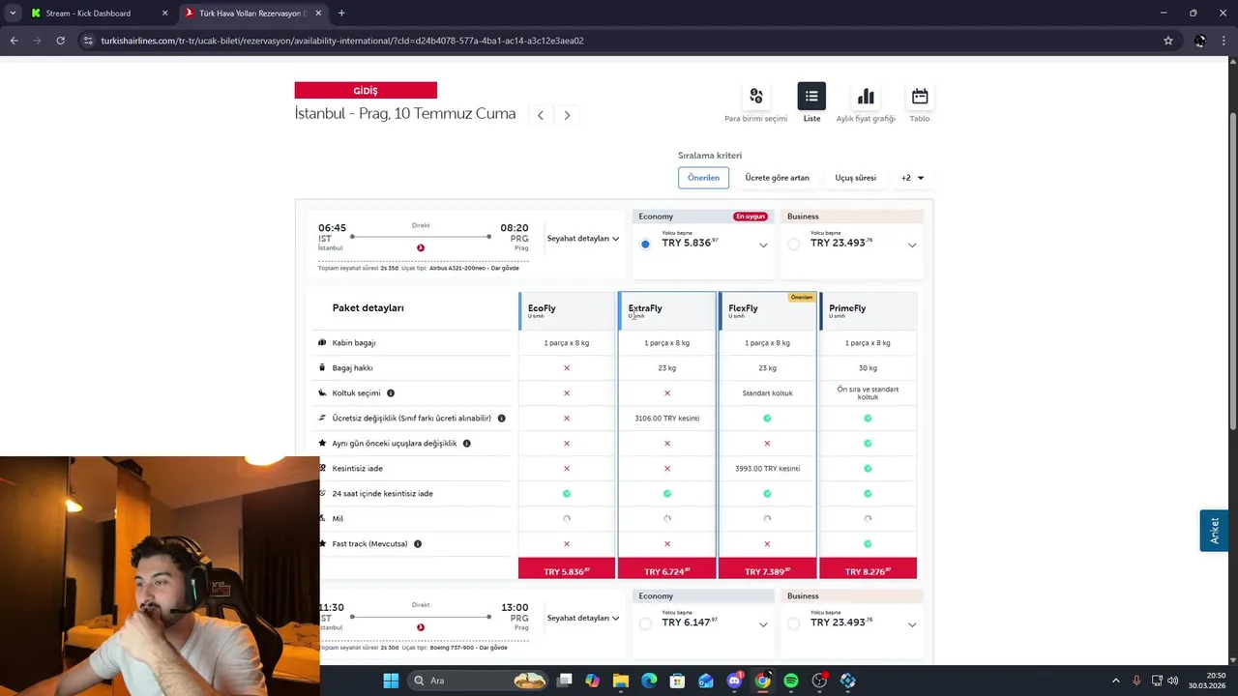Open Copilot from the taskbar
1238x696 pixels.
tap(592, 681)
